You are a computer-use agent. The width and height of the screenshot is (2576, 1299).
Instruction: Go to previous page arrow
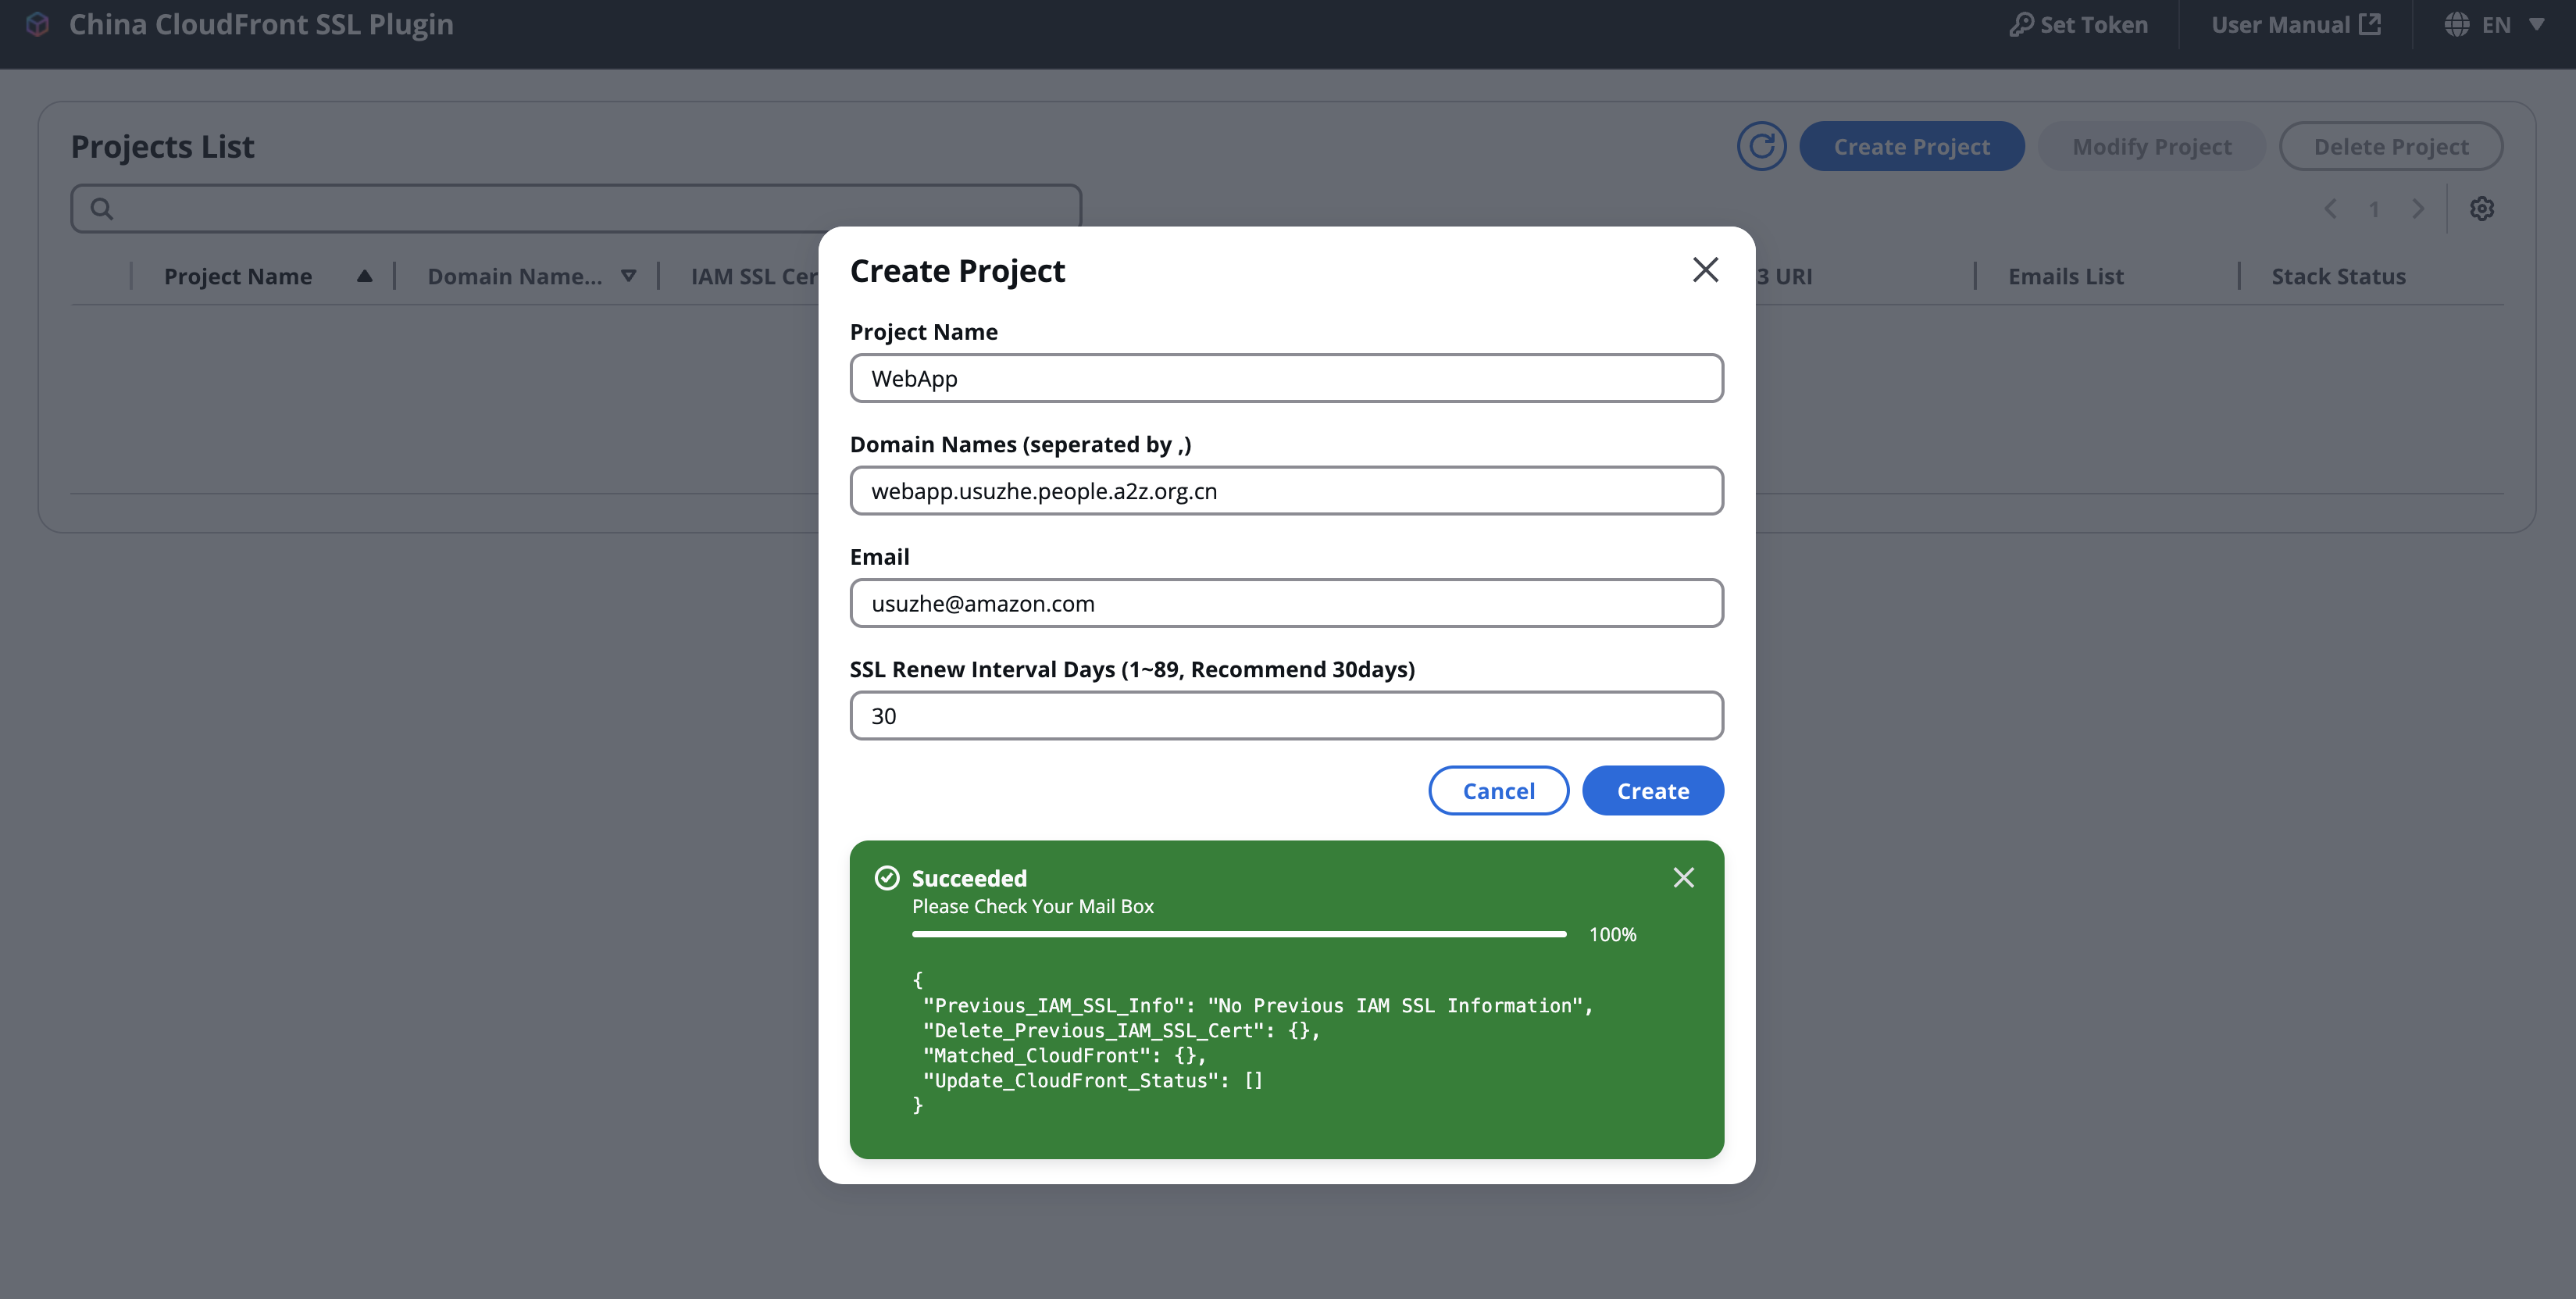(x=2330, y=209)
